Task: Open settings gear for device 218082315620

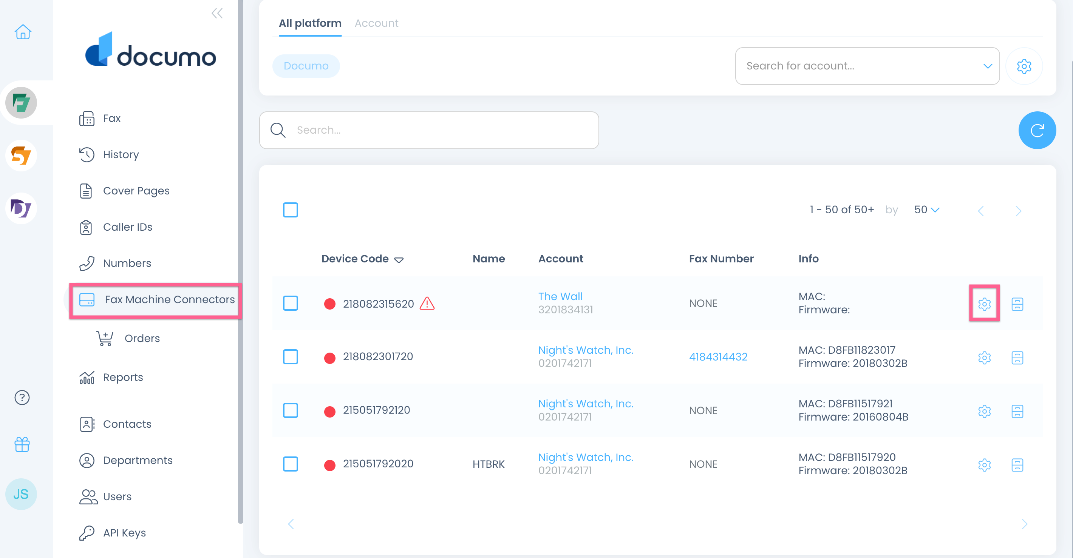Action: tap(984, 304)
